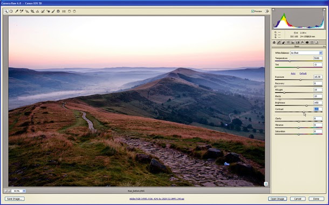Select the Crop tool in the toolbar
Viewport: 329px width, 205px height.
[x=32, y=11]
